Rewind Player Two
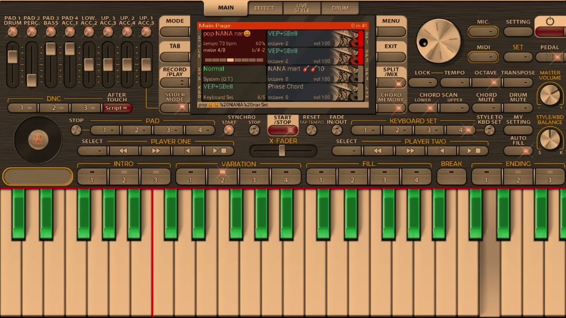566x318 pixels. 379,151
